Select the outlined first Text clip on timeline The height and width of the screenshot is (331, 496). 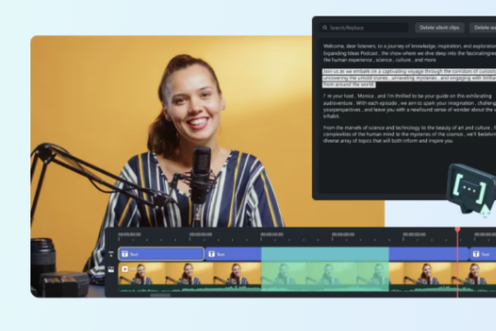point(162,254)
